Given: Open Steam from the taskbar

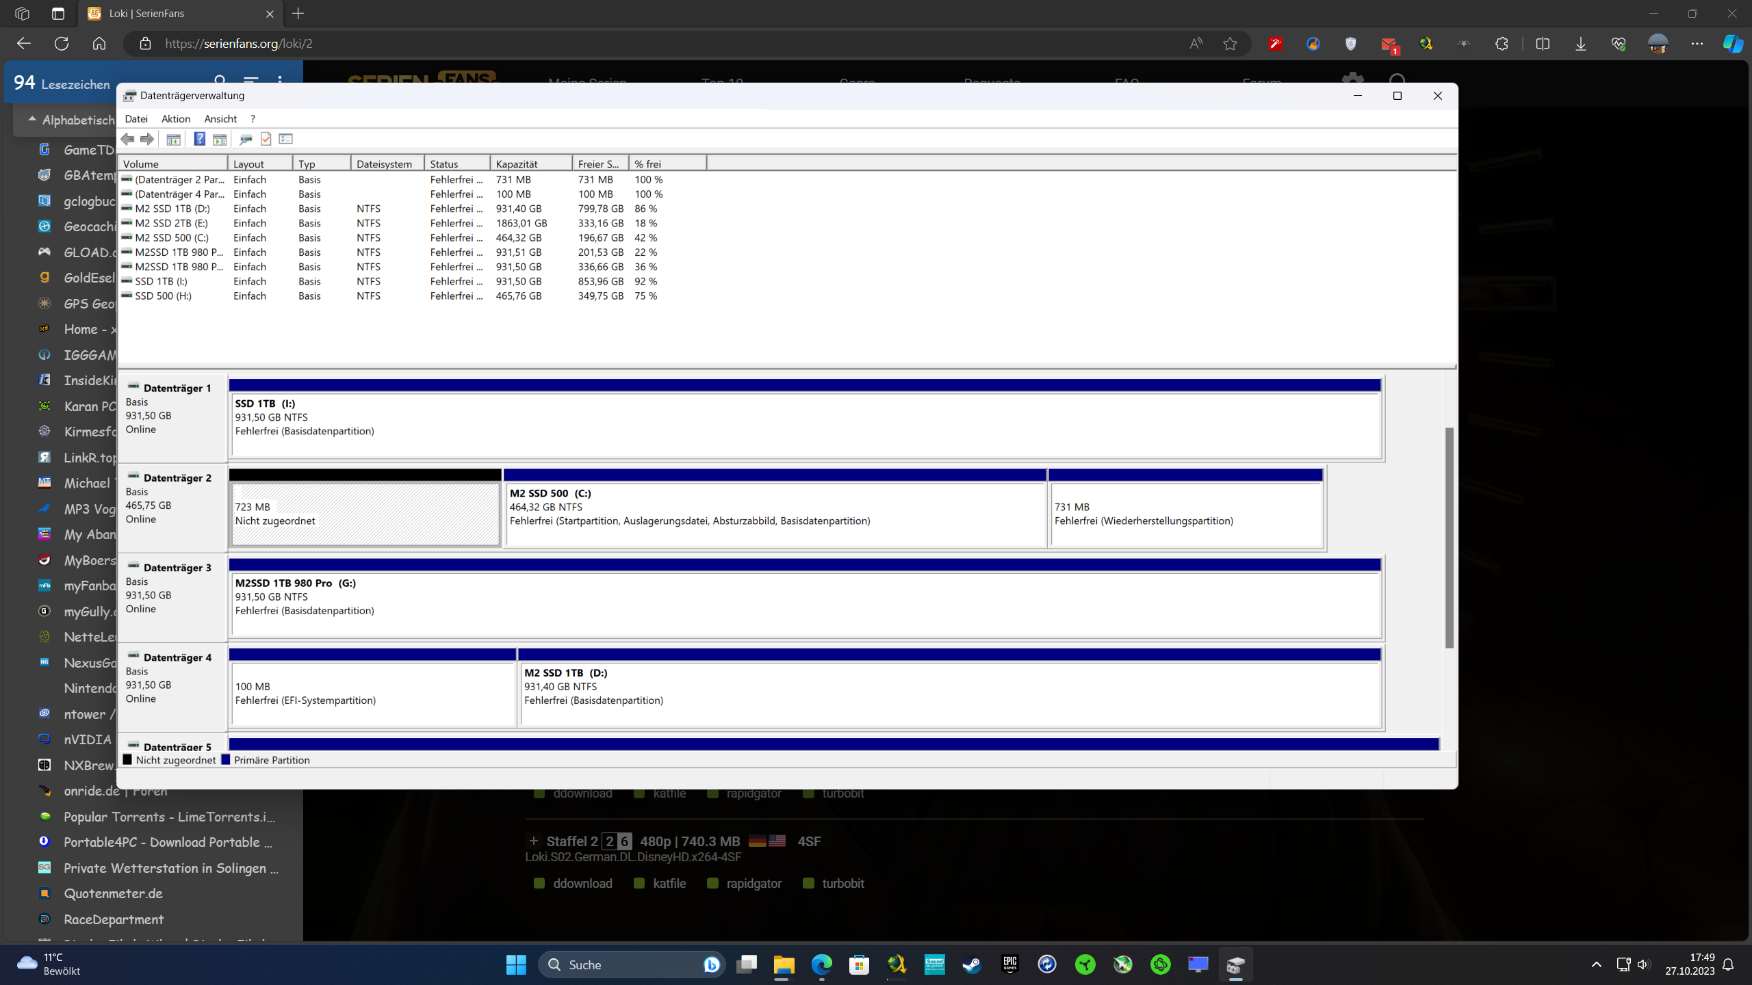Looking at the screenshot, I should click(x=972, y=964).
